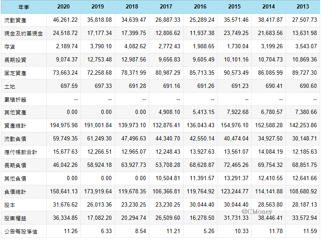Image resolution: width=321 pixels, height=245 pixels.
Task: Click the value 11.26
Action: 71,231
